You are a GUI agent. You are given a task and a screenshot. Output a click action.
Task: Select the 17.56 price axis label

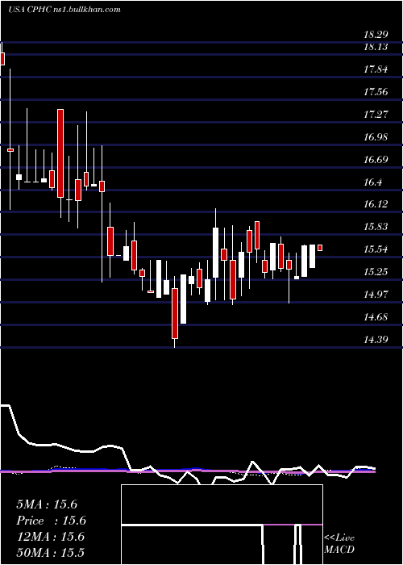[376, 91]
